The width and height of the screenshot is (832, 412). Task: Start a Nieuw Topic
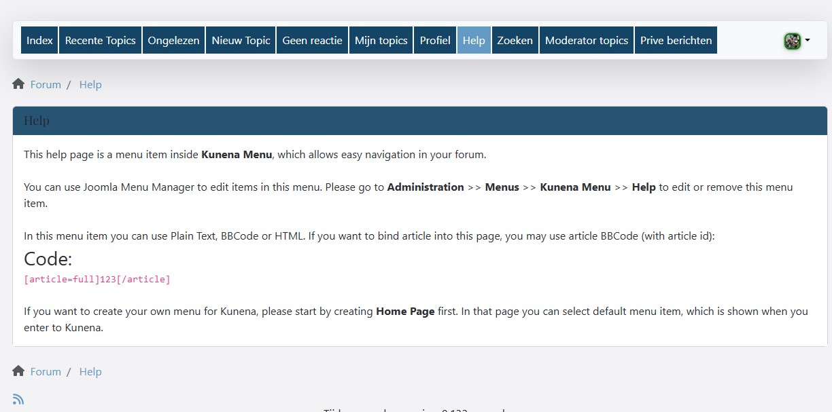point(241,41)
